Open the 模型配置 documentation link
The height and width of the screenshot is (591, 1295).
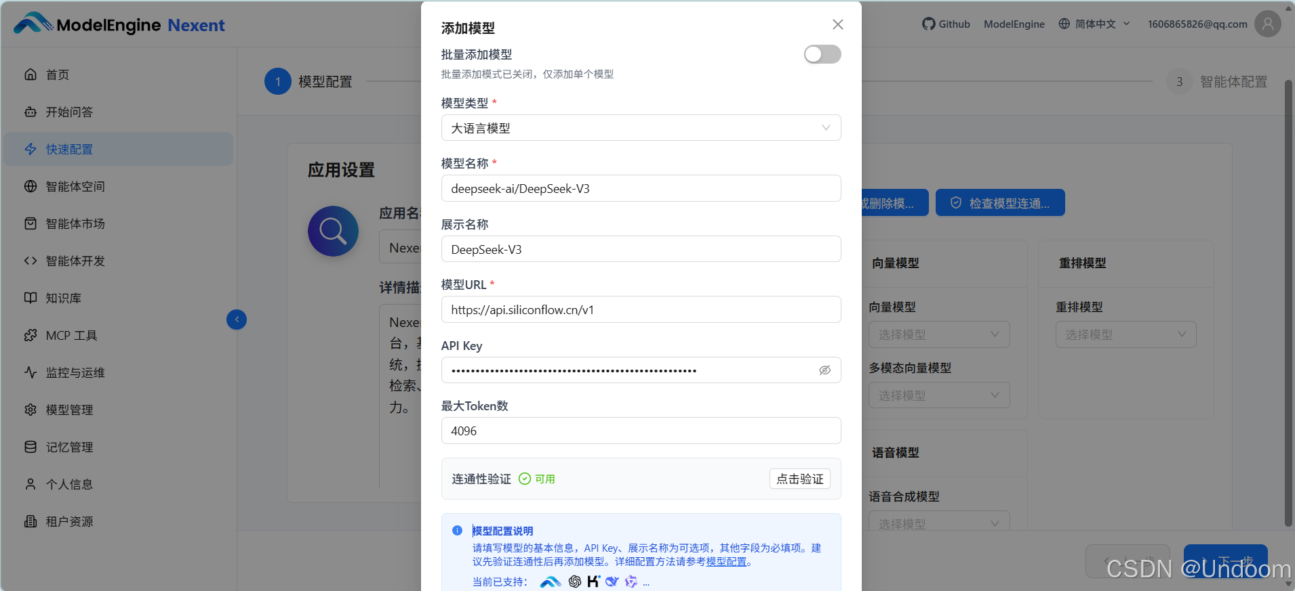tap(726, 562)
